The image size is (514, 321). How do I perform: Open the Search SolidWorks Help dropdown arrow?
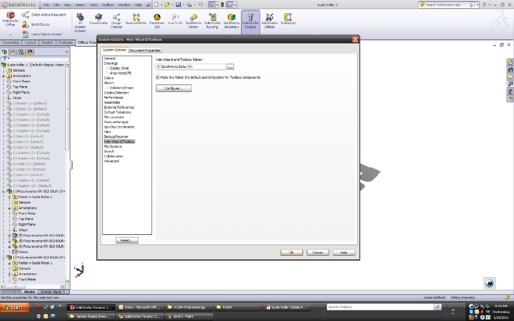coord(478,5)
